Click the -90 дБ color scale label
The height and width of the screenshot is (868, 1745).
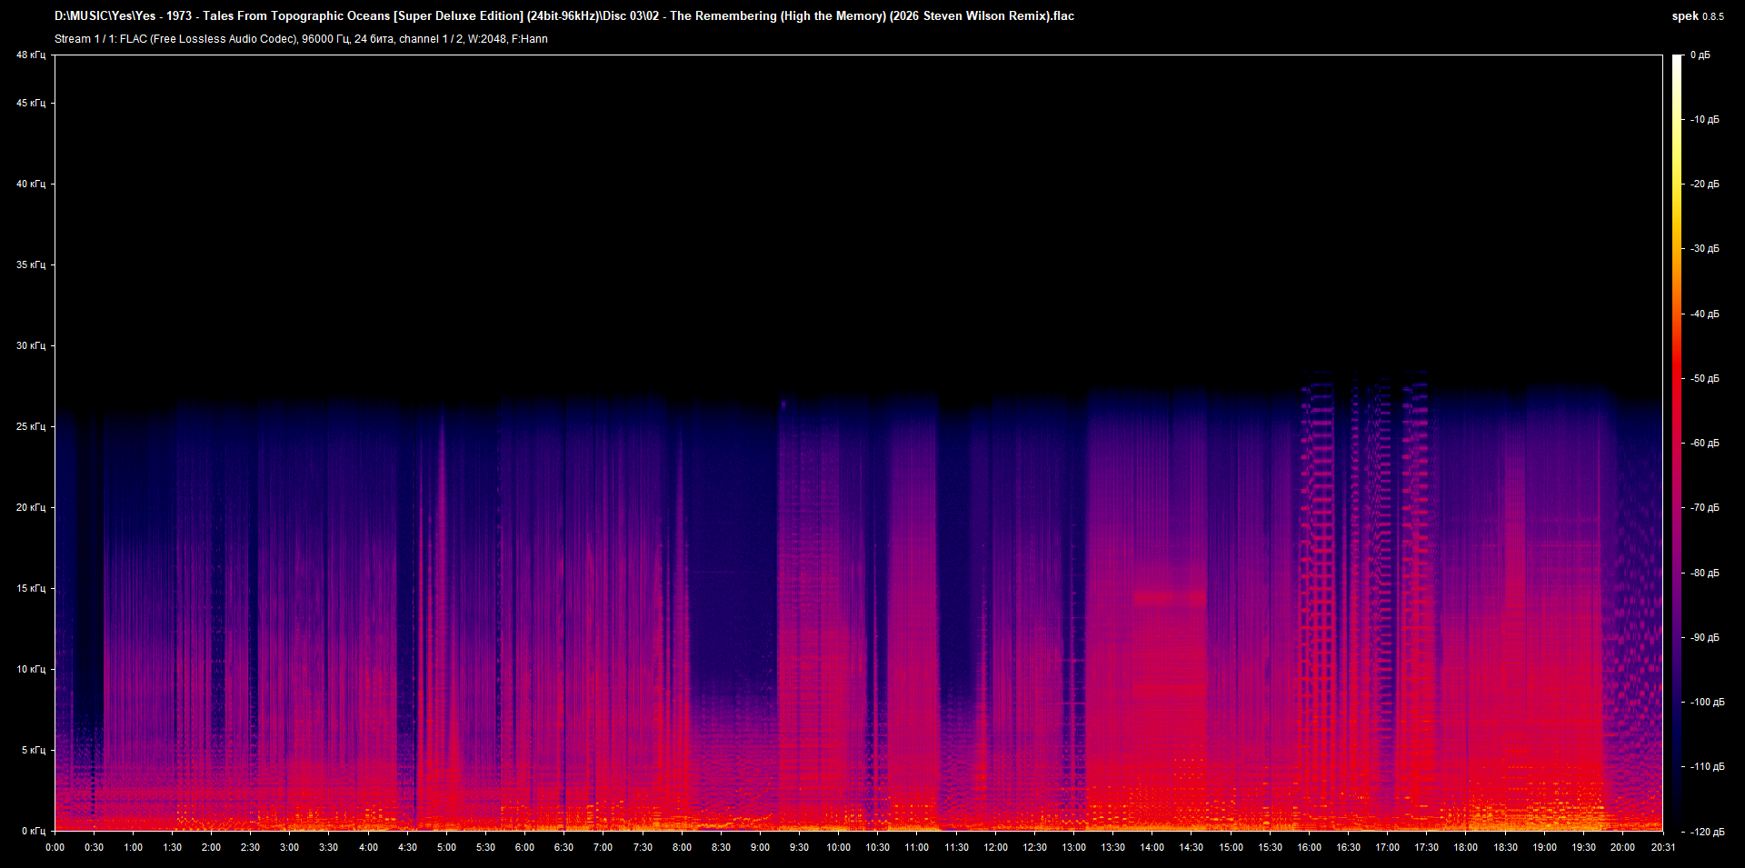point(1705,638)
